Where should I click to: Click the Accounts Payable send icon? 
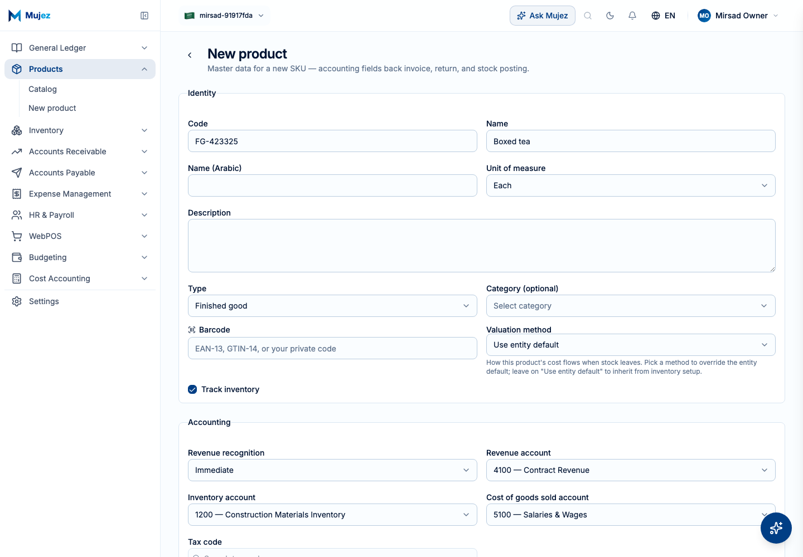17,173
